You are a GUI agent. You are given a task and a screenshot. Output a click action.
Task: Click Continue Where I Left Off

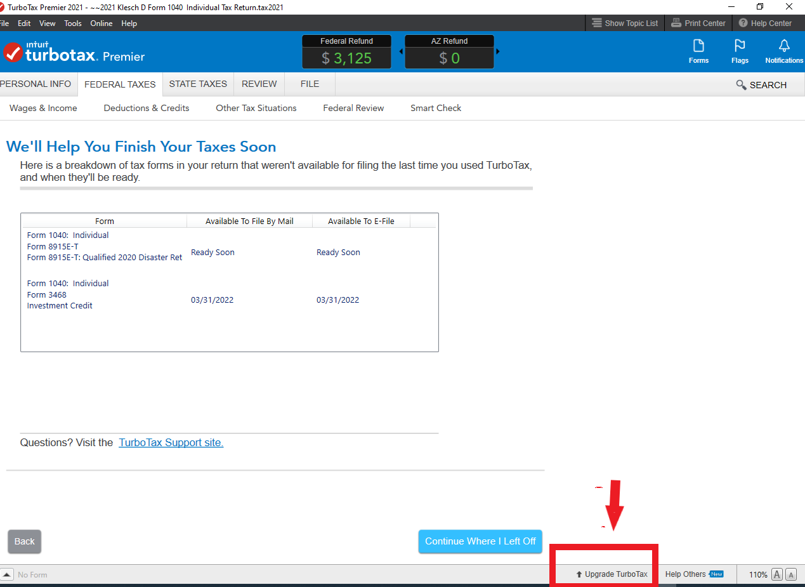pos(480,541)
